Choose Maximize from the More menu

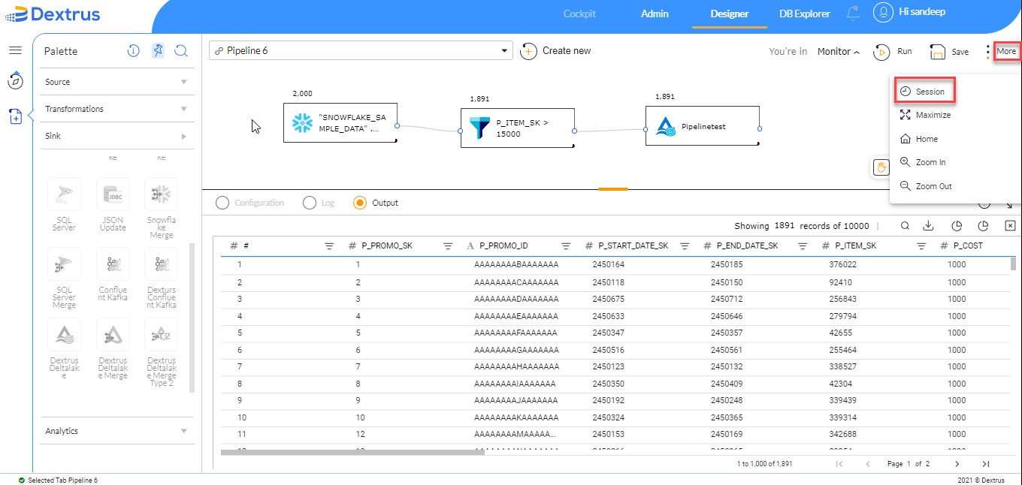[924, 115]
